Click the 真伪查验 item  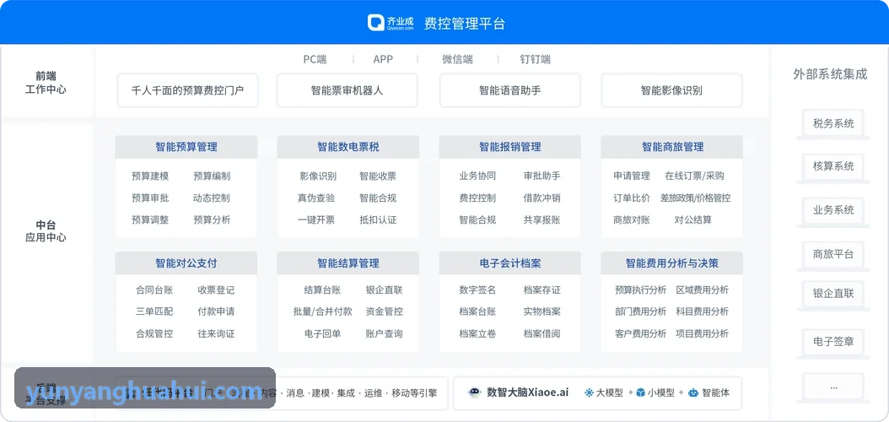[x=315, y=198]
